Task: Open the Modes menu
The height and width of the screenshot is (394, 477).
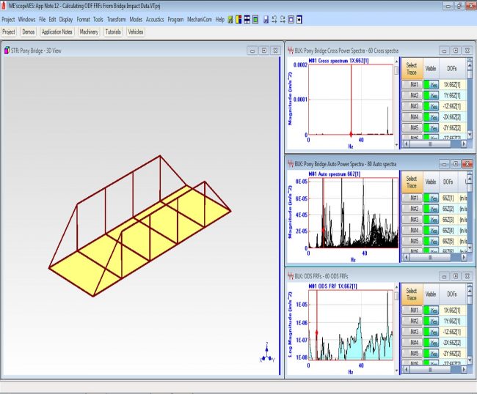Action: 136,19
